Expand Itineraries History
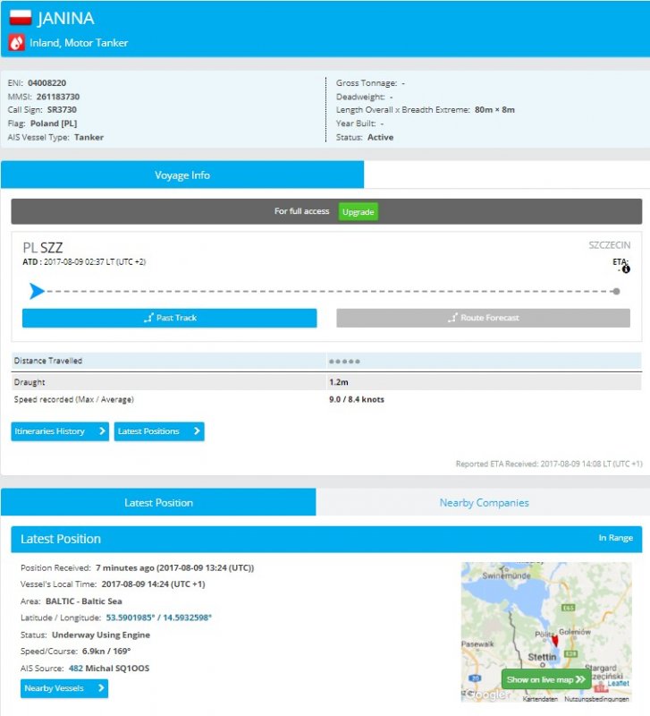This screenshot has width=650, height=716. pos(60,431)
